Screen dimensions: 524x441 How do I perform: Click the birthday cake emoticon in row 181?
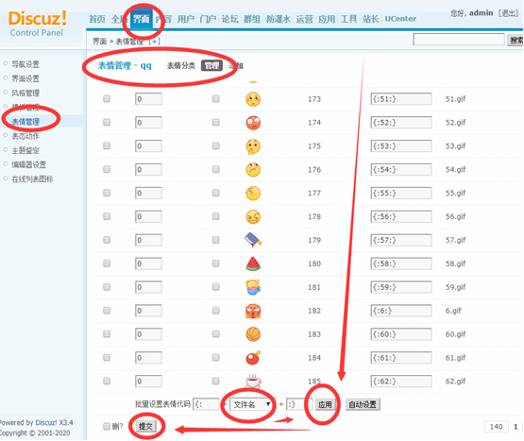coord(253,287)
